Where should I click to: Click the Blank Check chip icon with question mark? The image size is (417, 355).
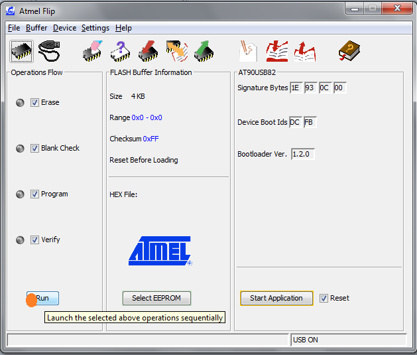click(x=120, y=51)
